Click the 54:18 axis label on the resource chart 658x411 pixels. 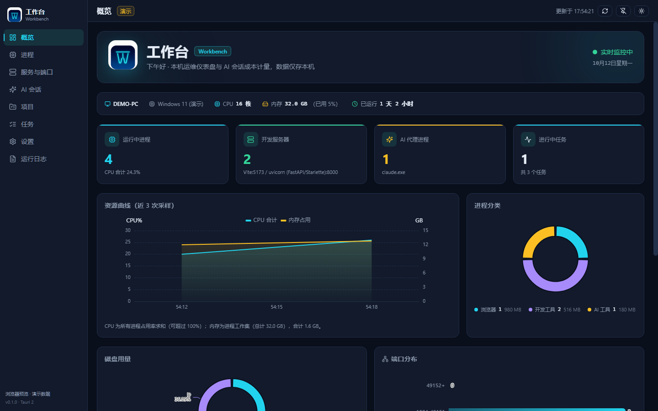point(371,307)
